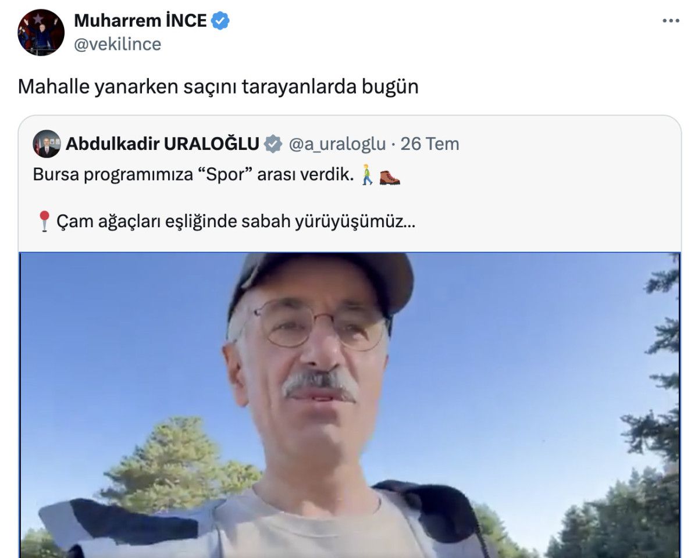Open the Muharrem İNCE display name link
The image size is (698, 558).
[x=140, y=21]
